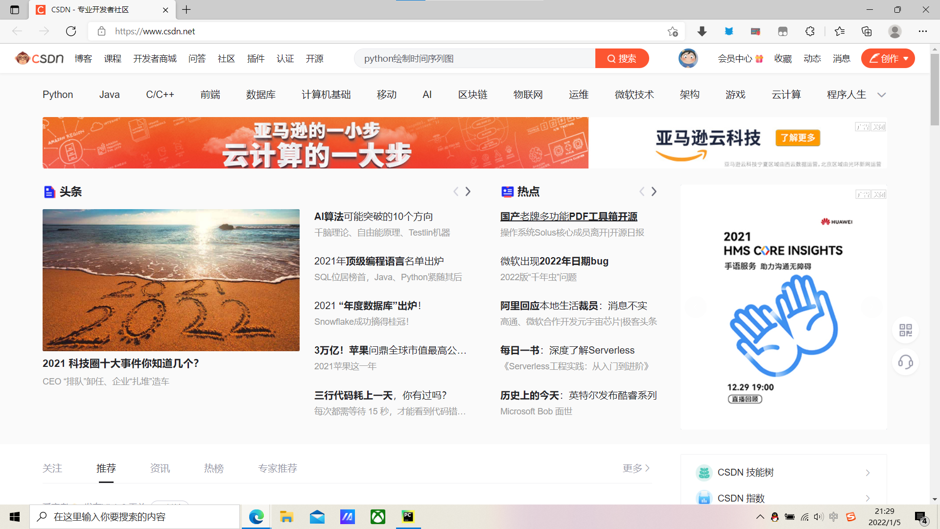Add this page to favorites star icon
Image resolution: width=940 pixels, height=529 pixels.
tap(673, 31)
